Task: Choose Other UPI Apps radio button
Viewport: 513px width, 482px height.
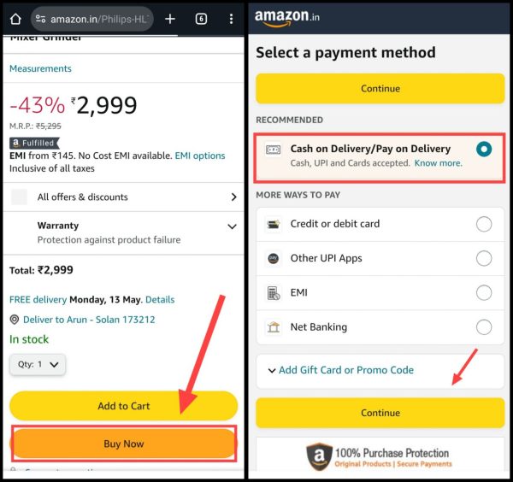Action: [484, 258]
